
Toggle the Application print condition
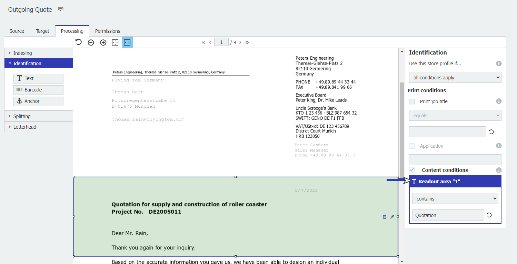click(411, 146)
